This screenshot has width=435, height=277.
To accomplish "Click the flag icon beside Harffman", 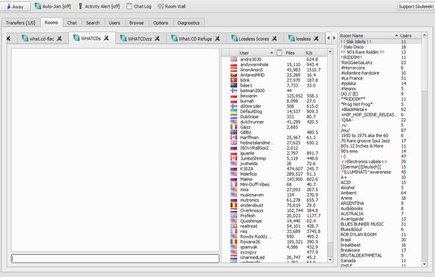I will click(x=234, y=137).
